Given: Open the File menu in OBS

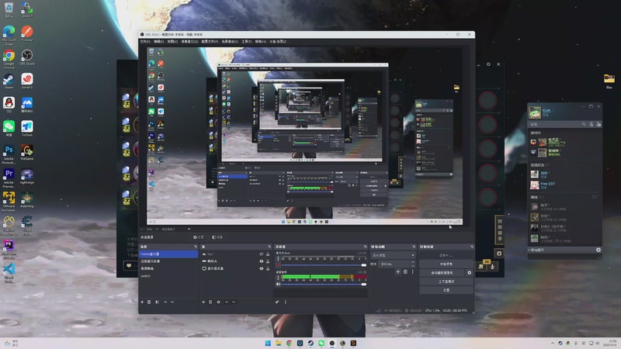Looking at the screenshot, I should coord(145,42).
